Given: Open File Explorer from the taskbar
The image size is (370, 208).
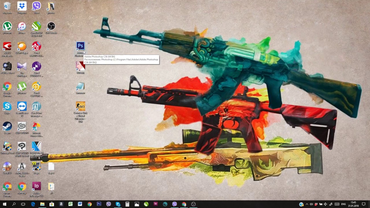Looking at the screenshot, I should (x=42, y=204).
